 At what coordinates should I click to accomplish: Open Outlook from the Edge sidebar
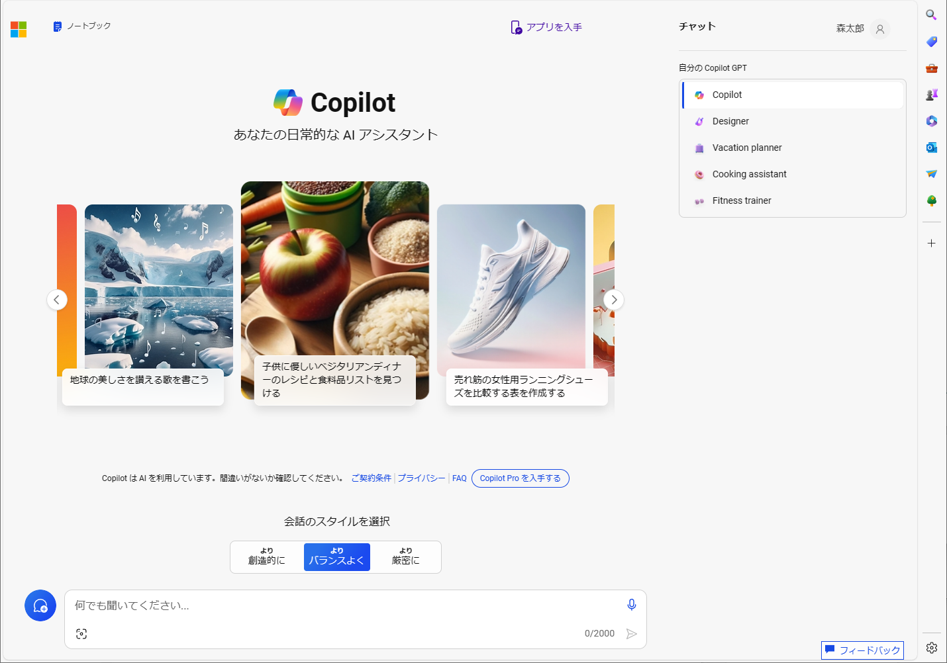(931, 148)
